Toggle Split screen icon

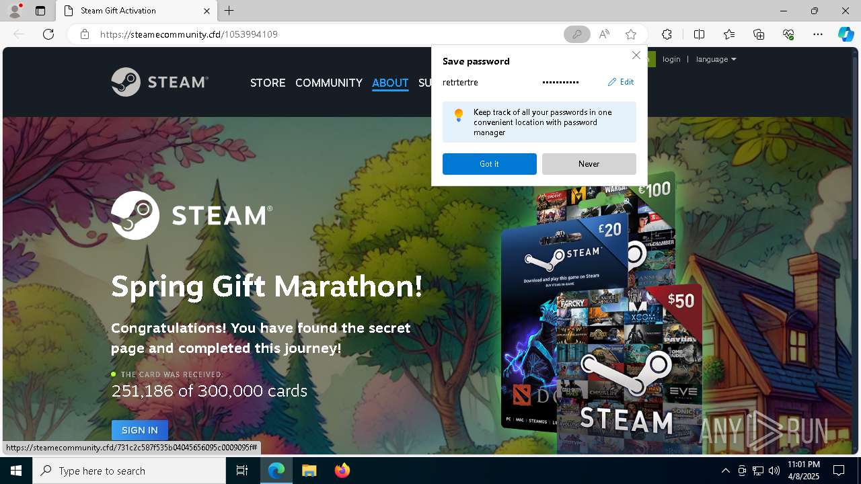pos(699,34)
